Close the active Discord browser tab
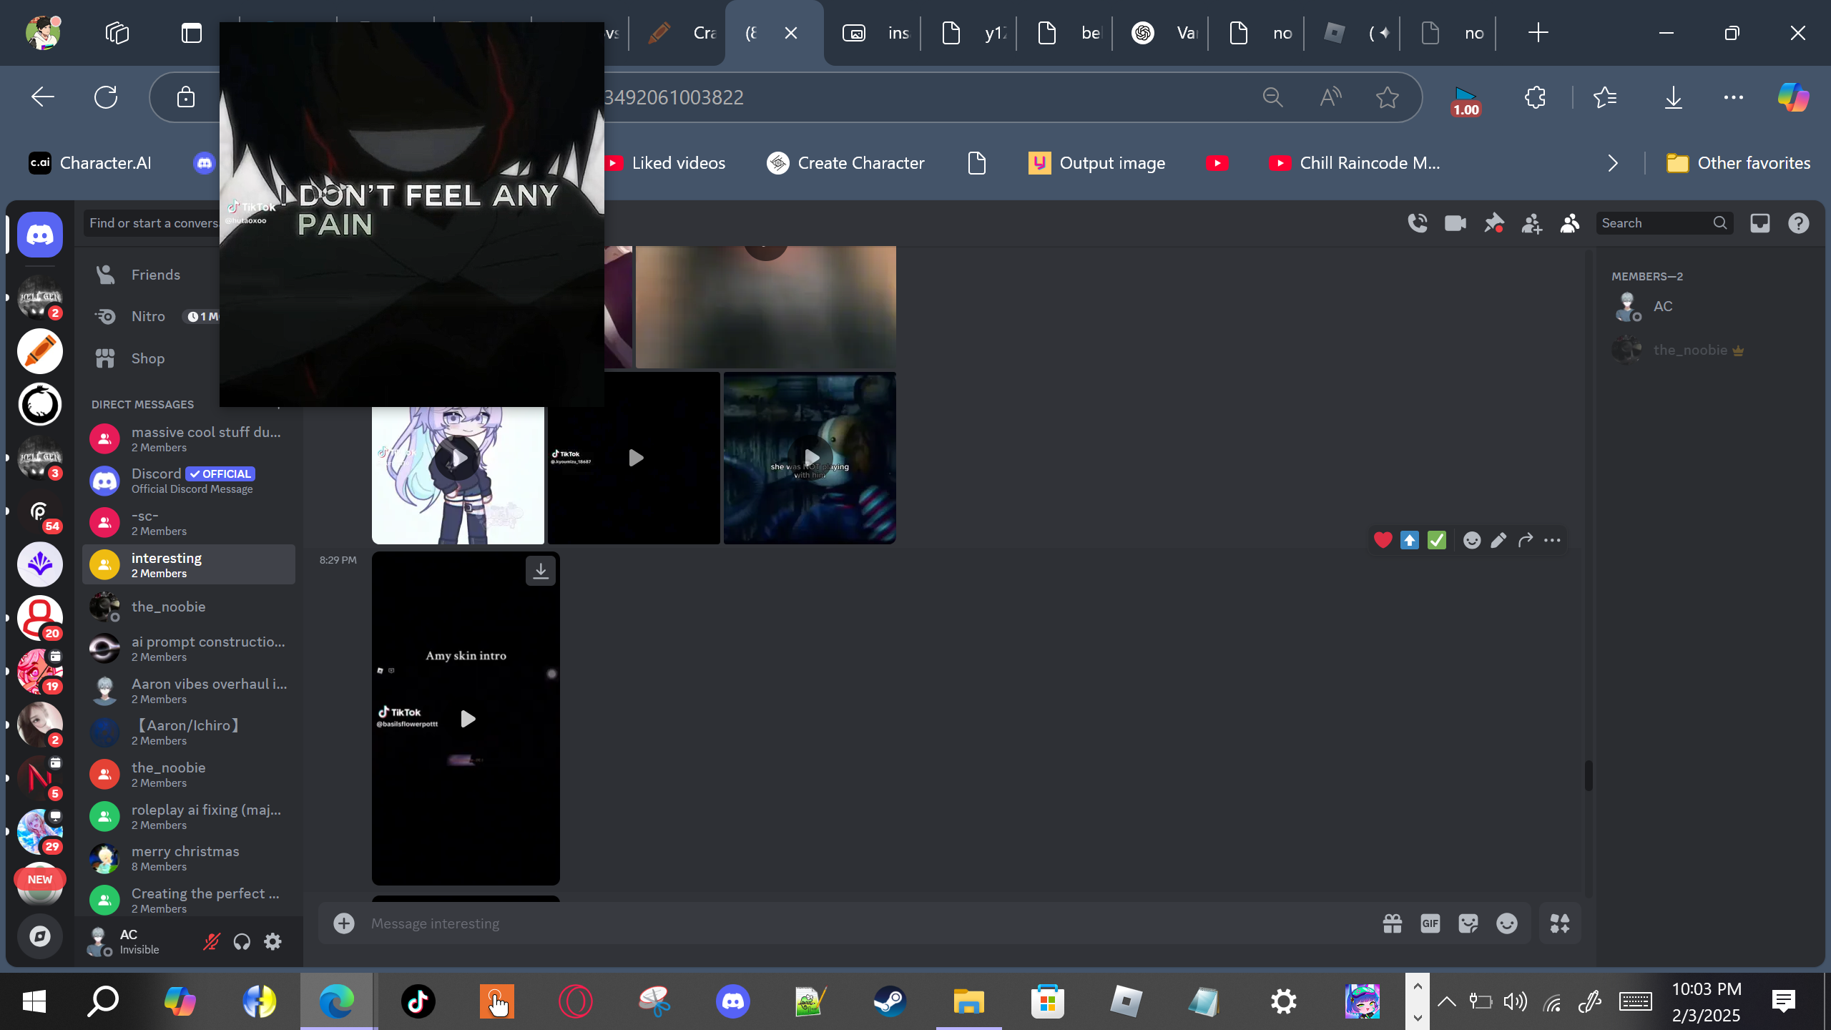This screenshot has height=1030, width=1831. pyautogui.click(x=791, y=33)
